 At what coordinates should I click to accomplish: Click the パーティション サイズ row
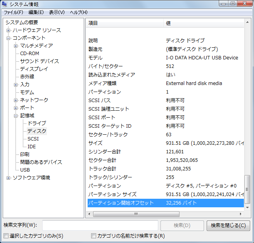click(x=166, y=194)
